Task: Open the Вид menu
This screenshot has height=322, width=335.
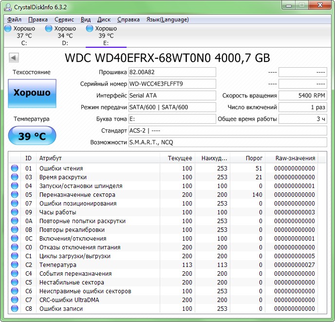Action: 86,19
